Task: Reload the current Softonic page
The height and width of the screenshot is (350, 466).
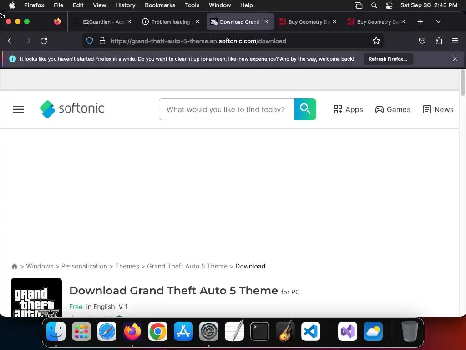Action: click(x=44, y=41)
